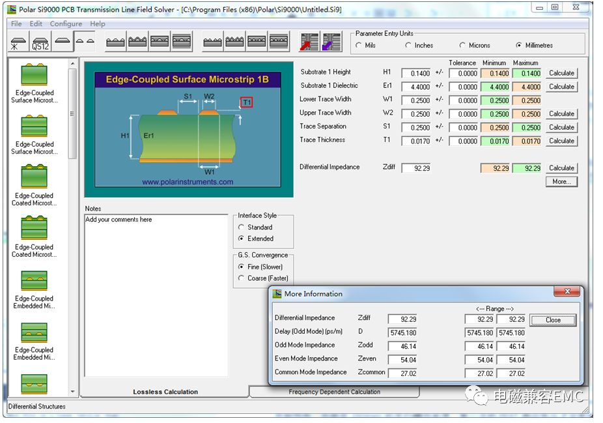Click the Minimum 0.1400 field for Substrate Height
The height and width of the screenshot is (423, 603).
[x=495, y=73]
